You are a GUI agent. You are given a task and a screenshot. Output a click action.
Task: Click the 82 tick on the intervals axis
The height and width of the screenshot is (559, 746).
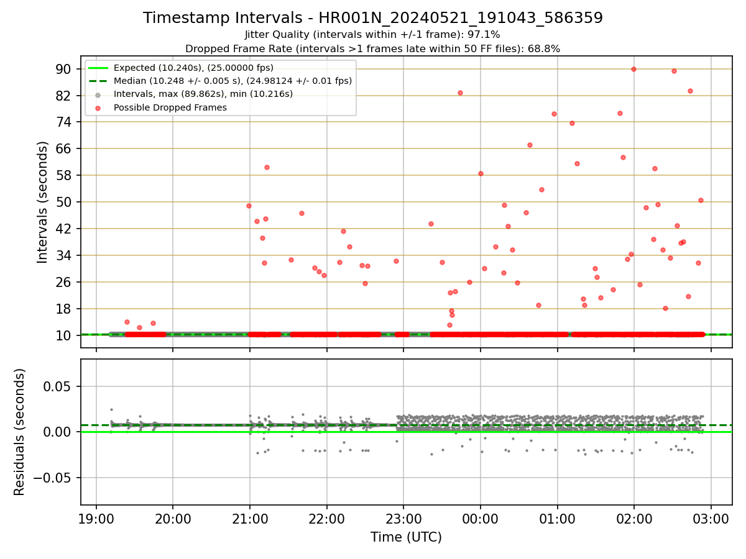[65, 96]
